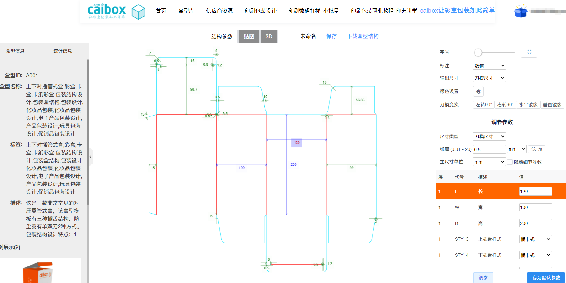566x283 pixels.
Task: Click the fullscreen collapse icon
Action: coord(529,52)
